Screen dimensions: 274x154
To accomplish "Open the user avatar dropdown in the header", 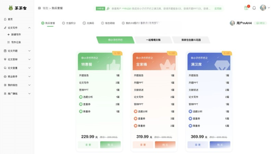I will pos(264,8).
